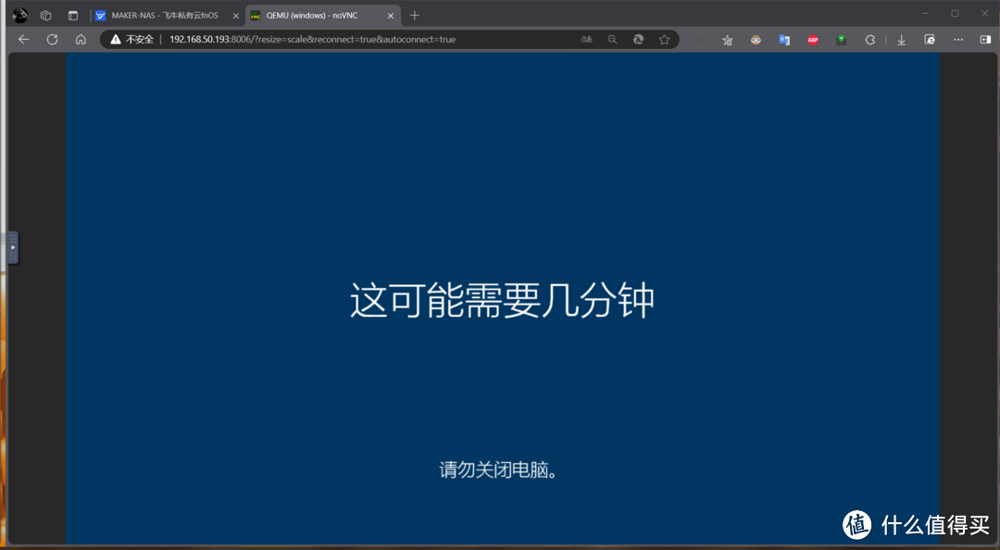This screenshot has height=550, width=1000.
Task: Click the green-badged extension icon
Action: click(841, 39)
